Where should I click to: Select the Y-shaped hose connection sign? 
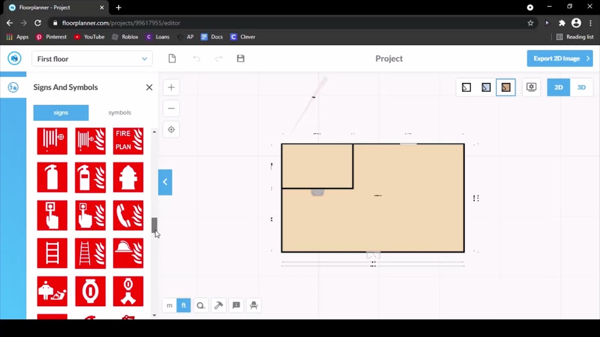[x=128, y=291]
